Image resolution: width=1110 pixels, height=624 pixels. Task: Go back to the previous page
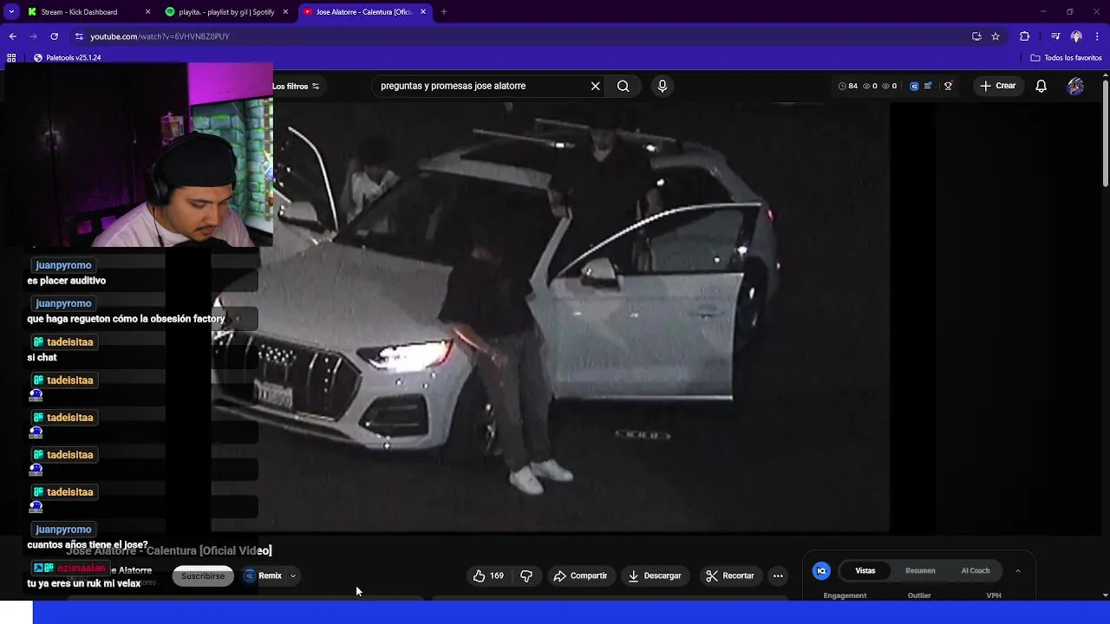tap(12, 36)
